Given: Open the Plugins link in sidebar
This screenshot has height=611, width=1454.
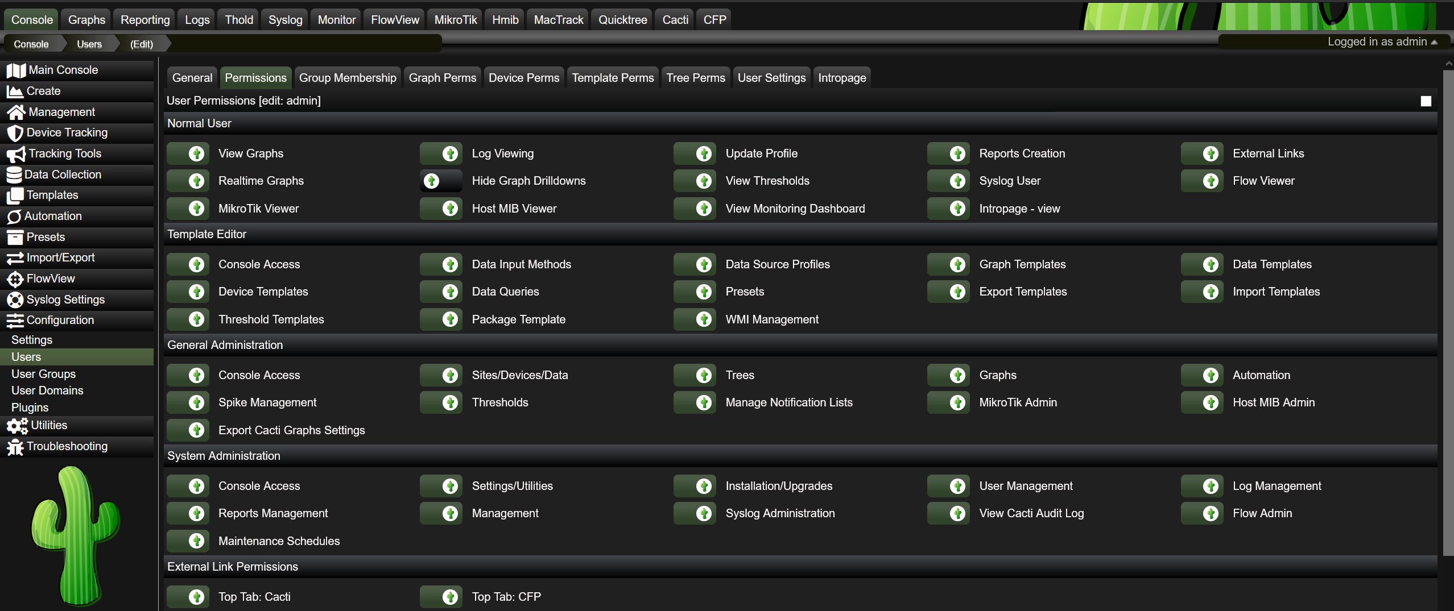Looking at the screenshot, I should tap(30, 408).
